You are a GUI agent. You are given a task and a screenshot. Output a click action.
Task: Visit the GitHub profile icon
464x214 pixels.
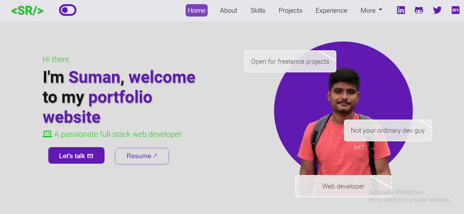(419, 10)
